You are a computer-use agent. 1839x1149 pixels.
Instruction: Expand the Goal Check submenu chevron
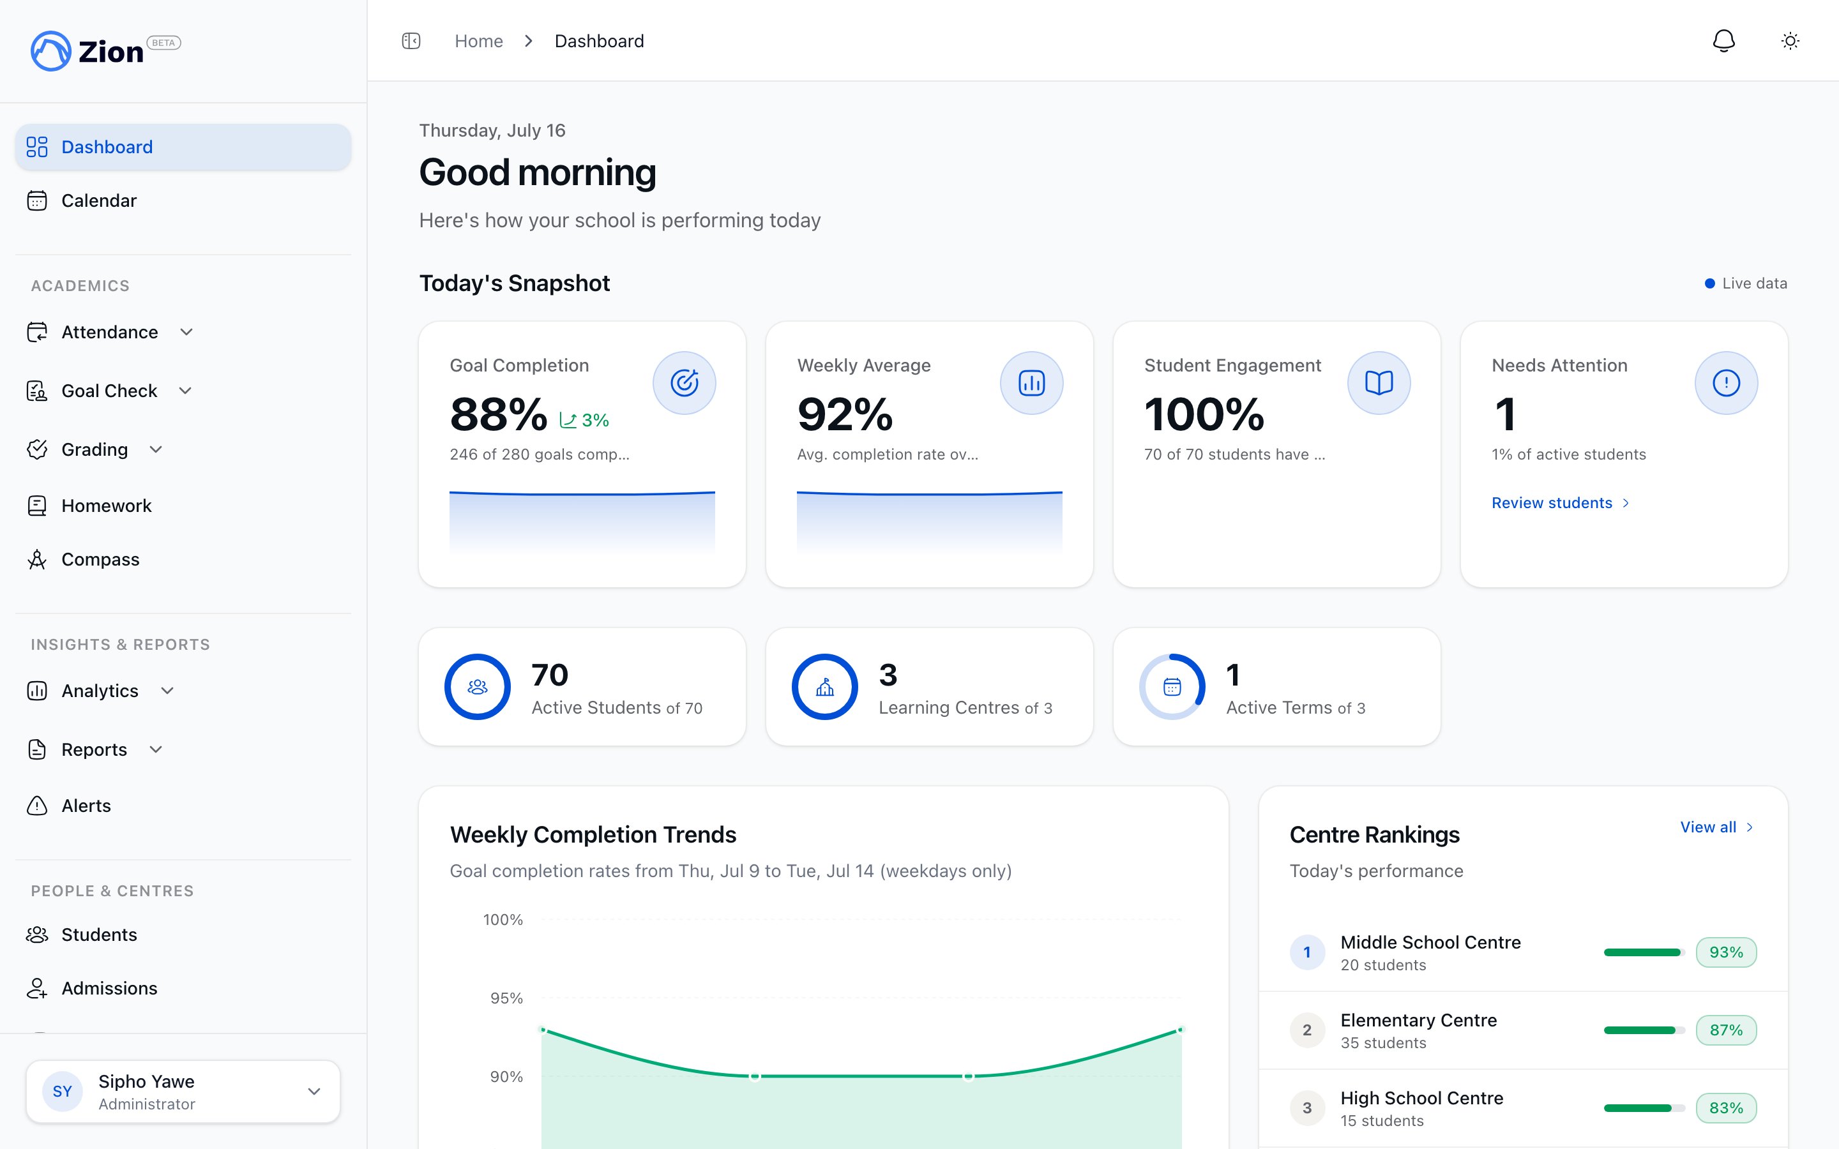click(x=185, y=391)
